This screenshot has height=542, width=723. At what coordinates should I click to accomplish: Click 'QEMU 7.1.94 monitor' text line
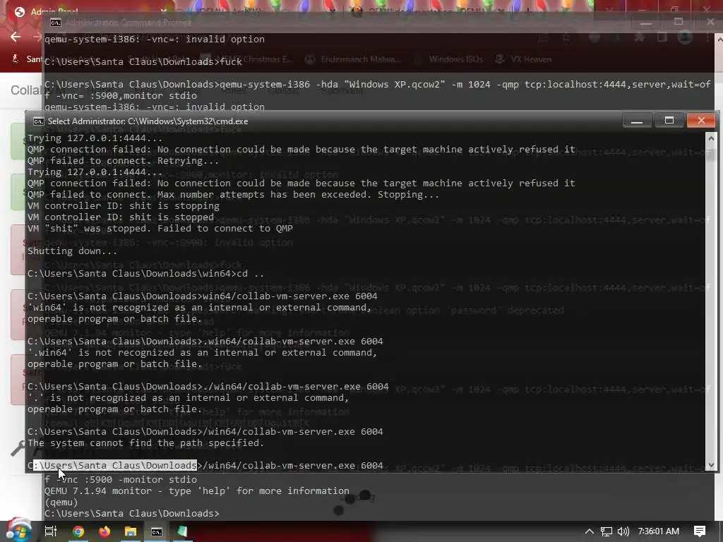click(197, 491)
